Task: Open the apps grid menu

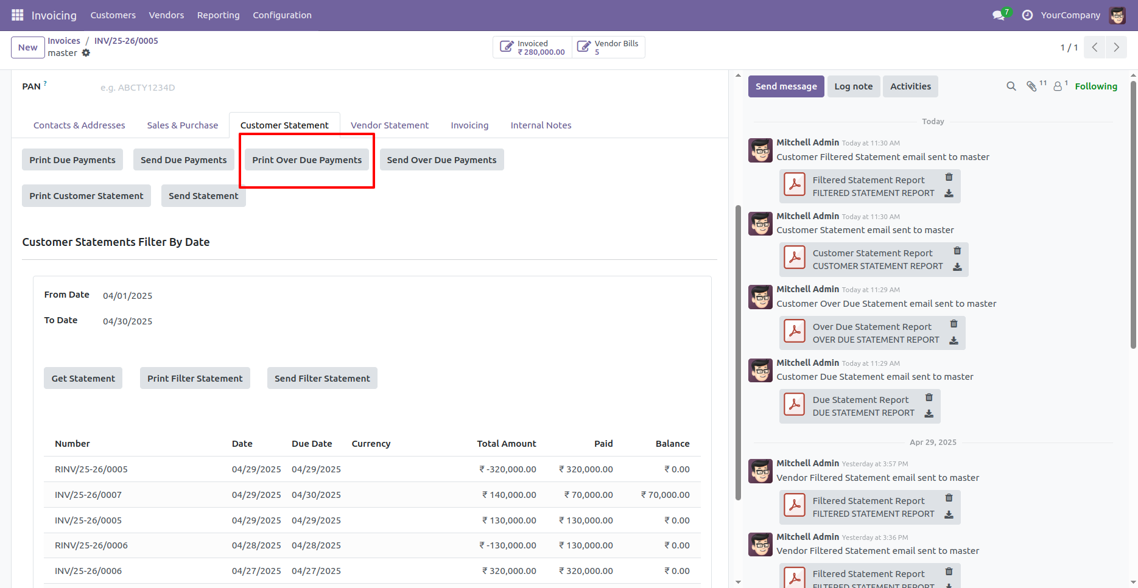Action: click(16, 15)
